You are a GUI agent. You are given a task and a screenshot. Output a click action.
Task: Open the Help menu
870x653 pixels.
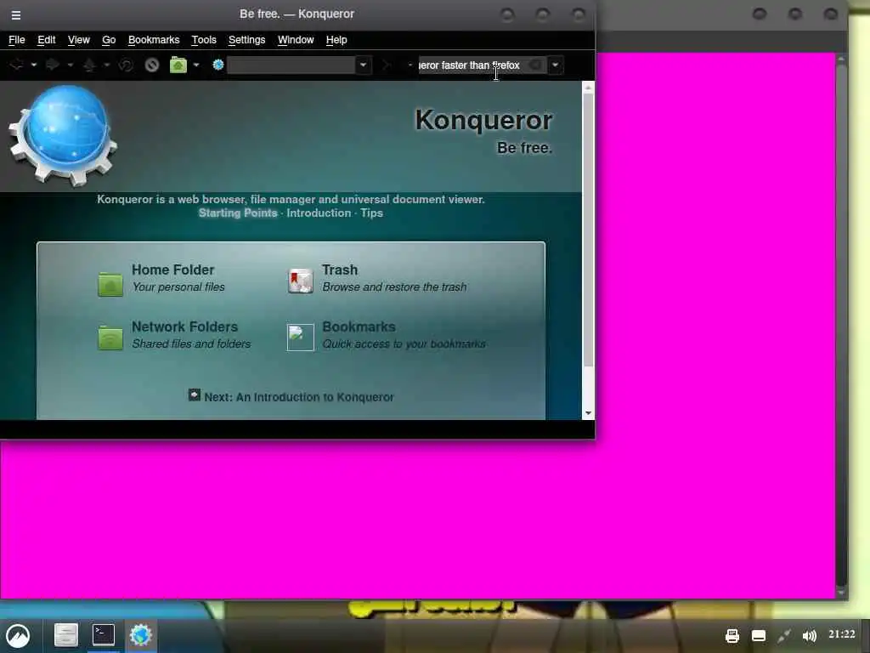tap(336, 40)
